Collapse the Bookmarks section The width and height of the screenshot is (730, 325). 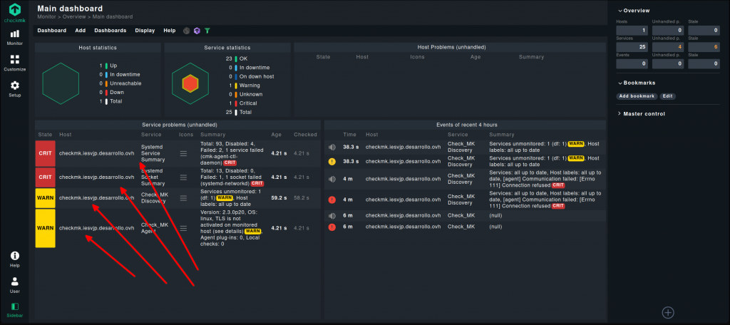[638, 83]
